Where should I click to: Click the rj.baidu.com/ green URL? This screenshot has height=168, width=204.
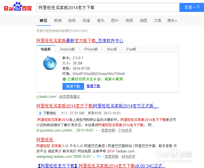46,96
